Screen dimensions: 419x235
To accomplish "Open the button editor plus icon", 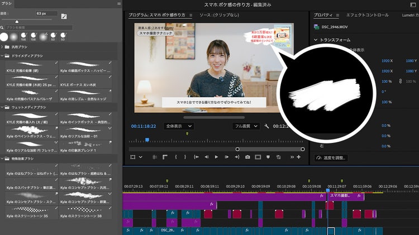I will click(299, 157).
